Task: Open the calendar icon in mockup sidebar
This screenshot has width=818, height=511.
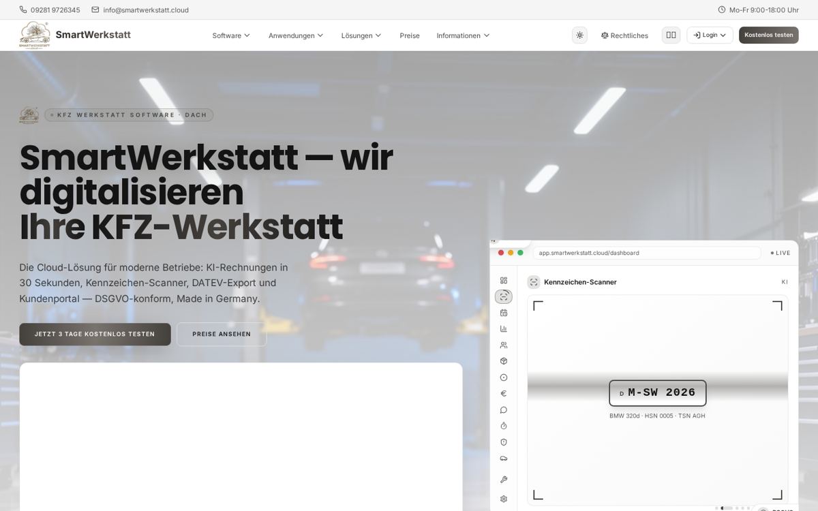Action: 504,313
